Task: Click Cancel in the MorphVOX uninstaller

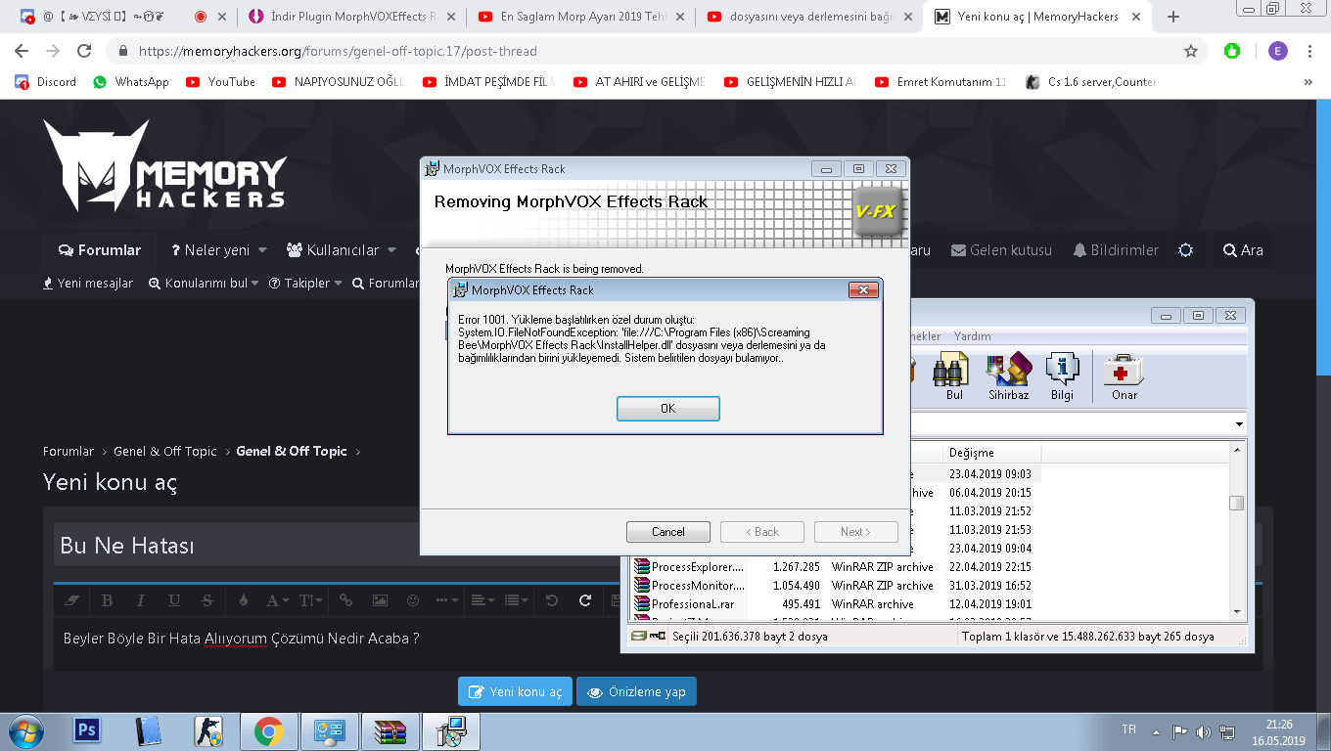Action: pyautogui.click(x=668, y=532)
